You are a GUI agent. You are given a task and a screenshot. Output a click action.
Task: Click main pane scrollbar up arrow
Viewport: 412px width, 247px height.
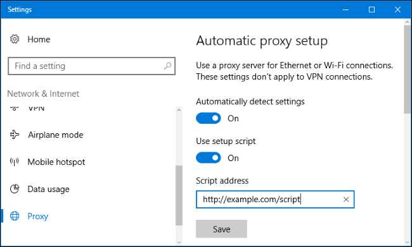pyautogui.click(x=408, y=22)
